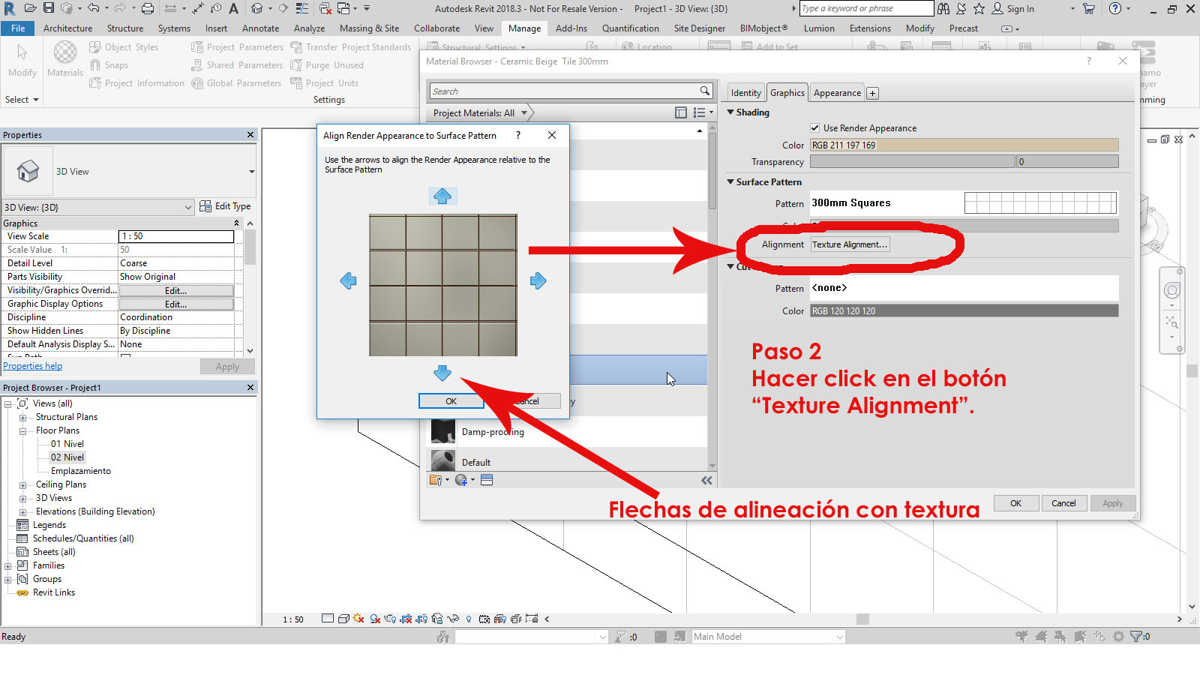The width and height of the screenshot is (1200, 675).
Task: Open the Object Styles tool
Action: 124,46
